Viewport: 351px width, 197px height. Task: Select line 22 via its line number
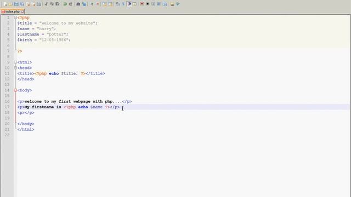(x=7, y=135)
